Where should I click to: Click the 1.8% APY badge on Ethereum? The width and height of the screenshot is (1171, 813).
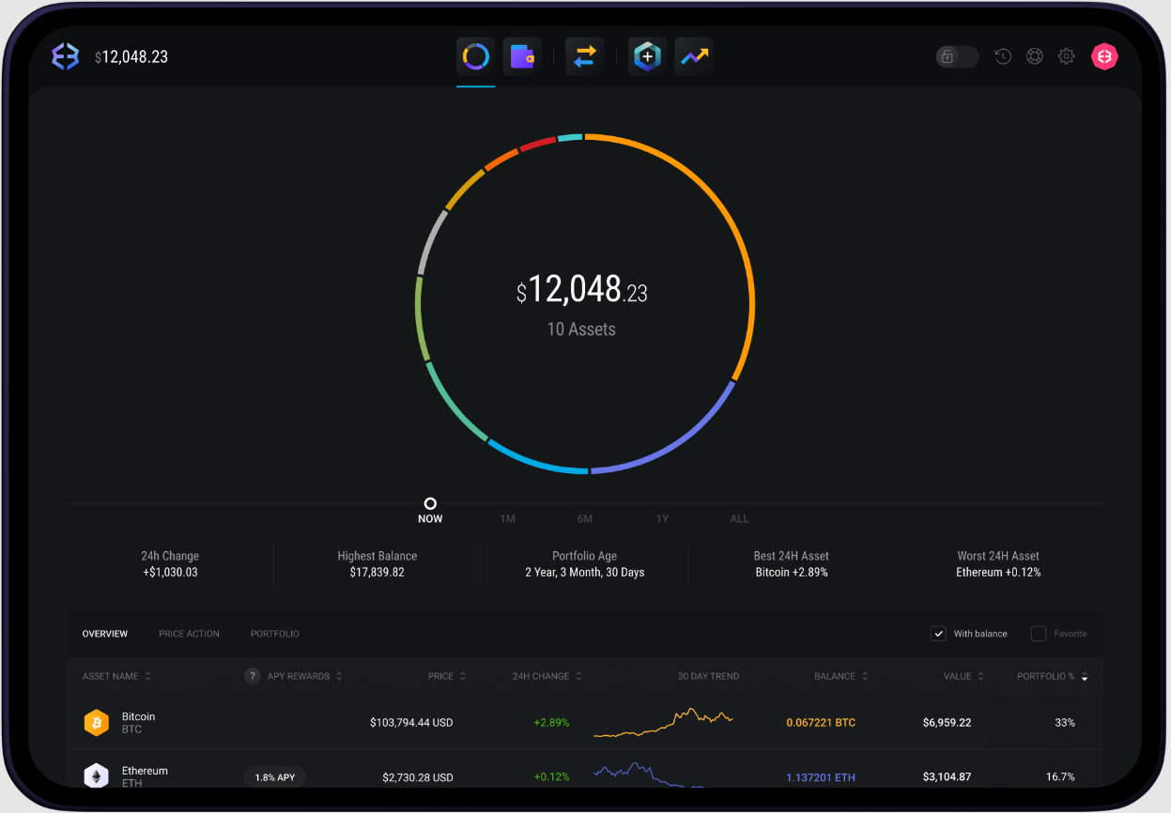coord(274,776)
